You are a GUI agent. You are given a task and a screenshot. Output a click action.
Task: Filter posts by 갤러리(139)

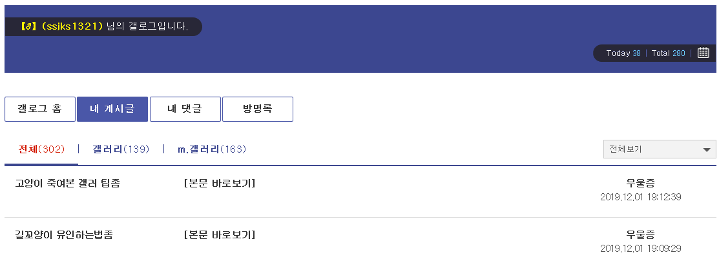pyautogui.click(x=121, y=149)
